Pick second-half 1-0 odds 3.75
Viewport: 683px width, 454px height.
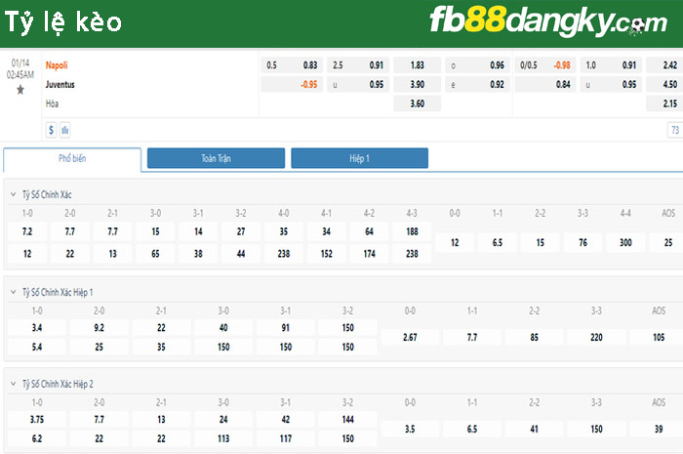coord(37,420)
